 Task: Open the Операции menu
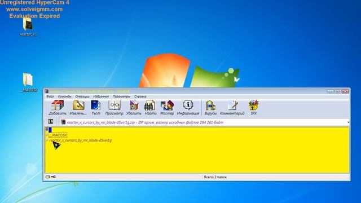click(82, 96)
